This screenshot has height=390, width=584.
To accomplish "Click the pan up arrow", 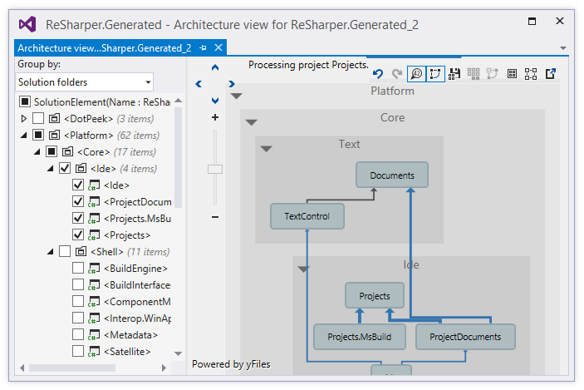I will (215, 67).
